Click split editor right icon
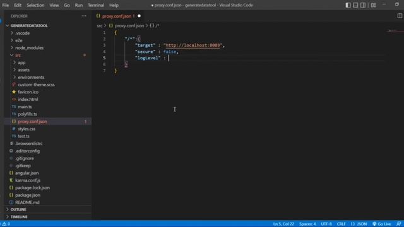The height and width of the screenshot is (227, 404). [x=400, y=16]
